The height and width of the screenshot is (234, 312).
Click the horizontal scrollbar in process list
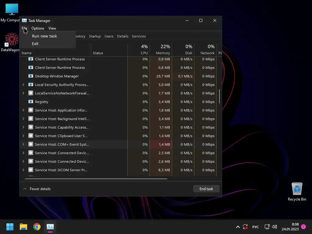point(96,179)
